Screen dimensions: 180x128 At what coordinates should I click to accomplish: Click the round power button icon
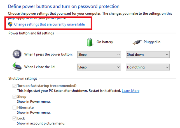pos(17,54)
